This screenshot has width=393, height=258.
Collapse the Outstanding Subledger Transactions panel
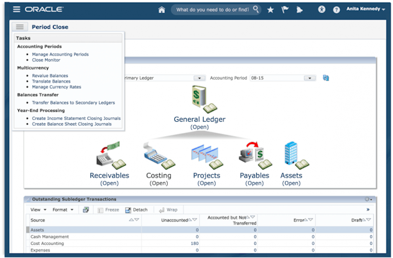(28, 199)
